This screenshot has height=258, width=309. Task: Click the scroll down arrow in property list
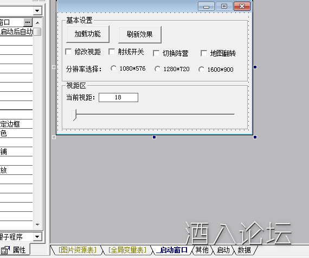(37, 224)
